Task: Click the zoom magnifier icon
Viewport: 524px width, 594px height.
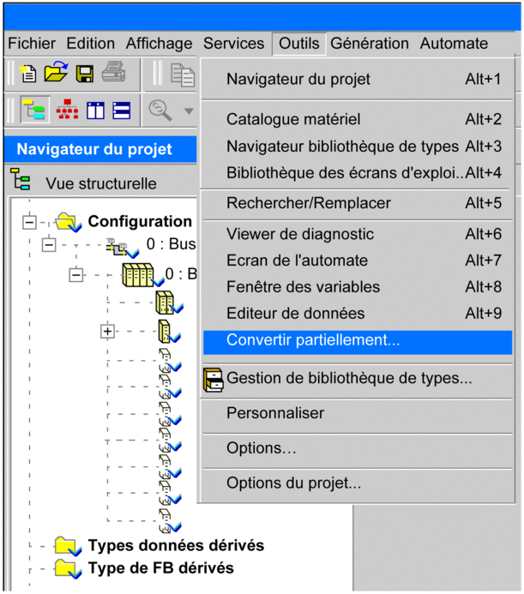Action: tap(160, 110)
